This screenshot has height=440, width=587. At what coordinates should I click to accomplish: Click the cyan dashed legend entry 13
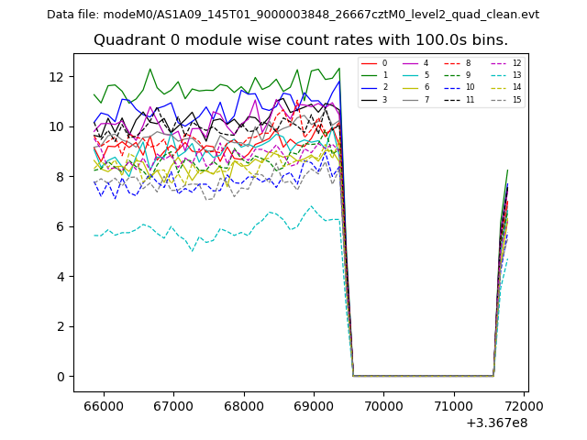click(x=500, y=75)
